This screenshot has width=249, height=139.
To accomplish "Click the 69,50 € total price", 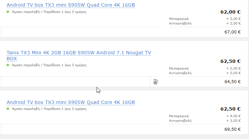I will tap(232, 129).
